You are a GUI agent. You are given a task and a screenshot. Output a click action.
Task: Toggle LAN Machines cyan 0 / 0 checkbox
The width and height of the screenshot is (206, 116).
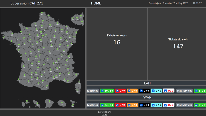tap(153, 91)
